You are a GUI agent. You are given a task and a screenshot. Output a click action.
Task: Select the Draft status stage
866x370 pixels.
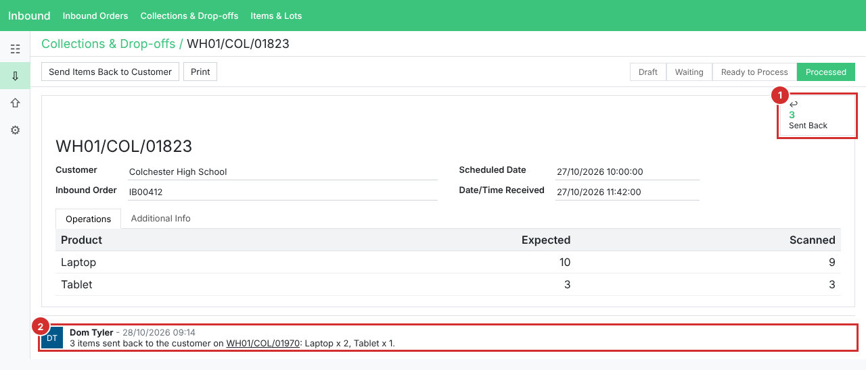click(x=648, y=72)
